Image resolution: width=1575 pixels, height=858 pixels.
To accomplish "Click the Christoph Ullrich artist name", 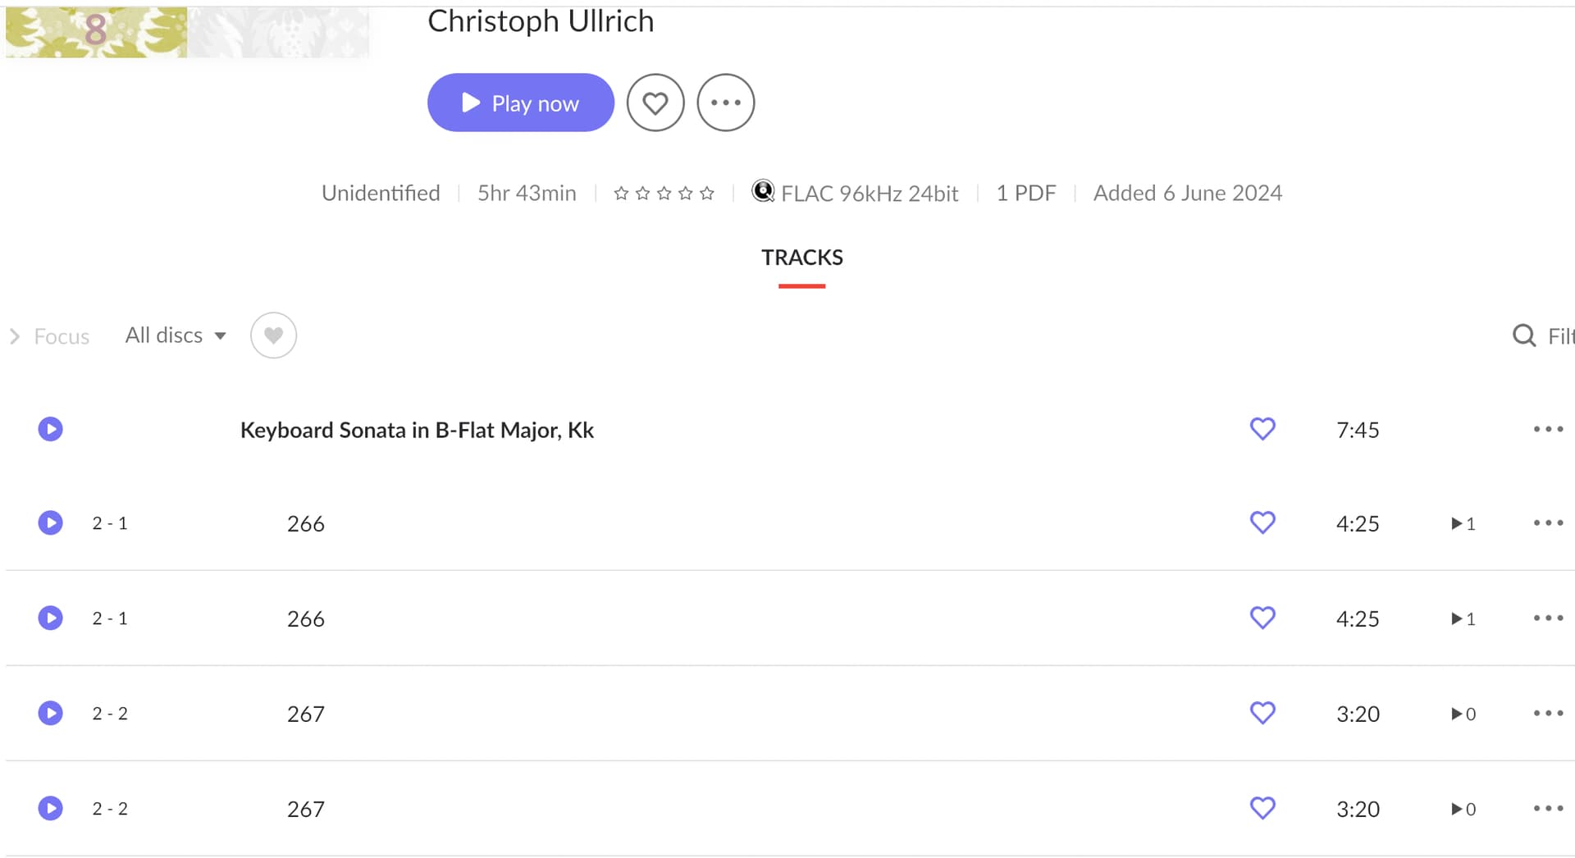I will coord(541,21).
